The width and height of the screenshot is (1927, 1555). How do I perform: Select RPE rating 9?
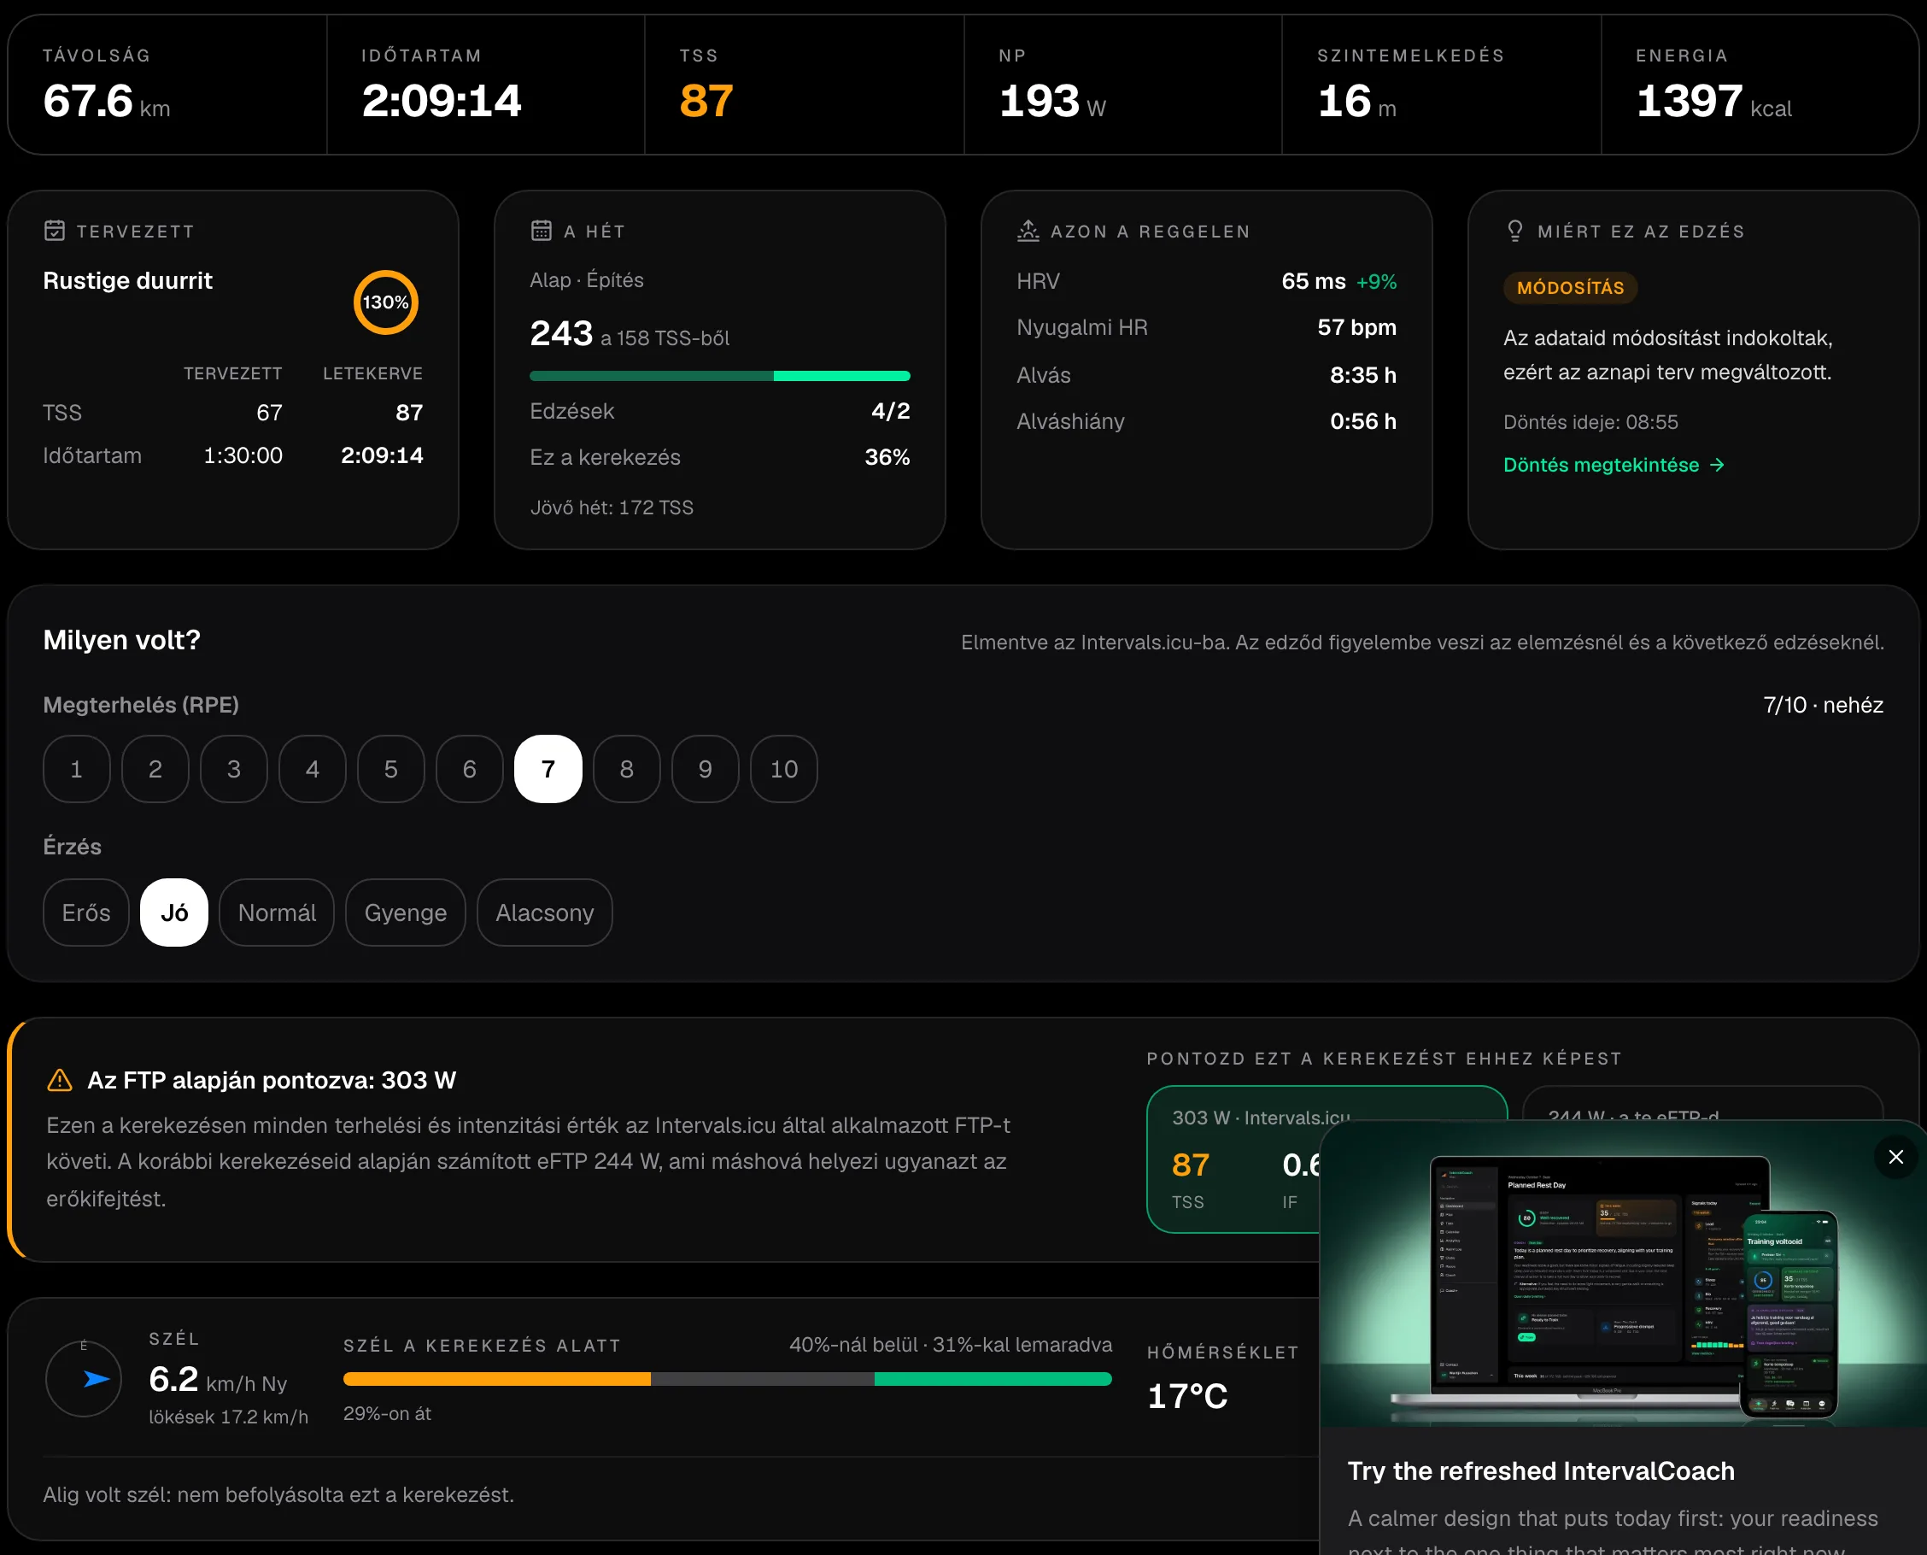point(706,769)
